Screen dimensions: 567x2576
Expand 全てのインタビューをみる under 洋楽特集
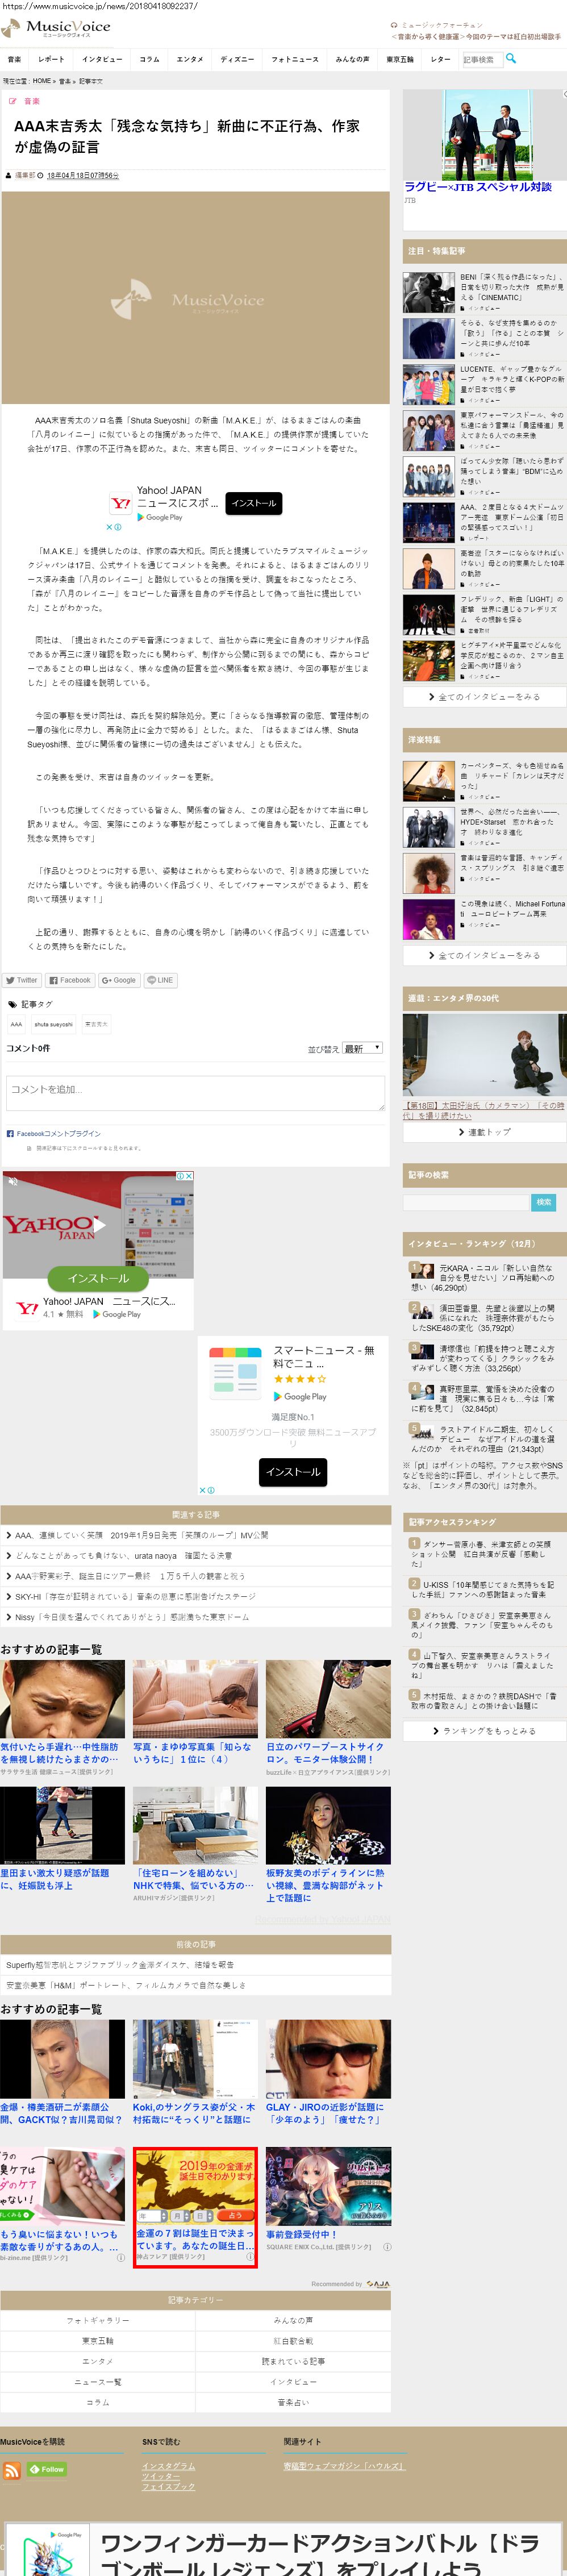tap(484, 955)
